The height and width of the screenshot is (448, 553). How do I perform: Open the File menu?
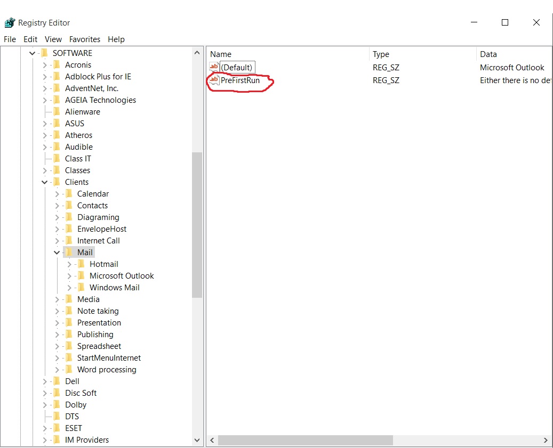(10, 39)
